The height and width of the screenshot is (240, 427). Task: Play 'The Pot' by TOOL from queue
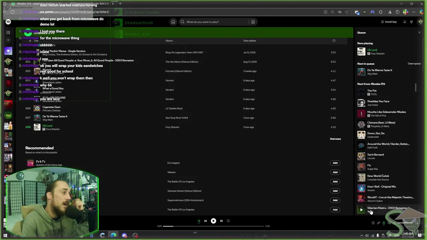tap(361, 92)
